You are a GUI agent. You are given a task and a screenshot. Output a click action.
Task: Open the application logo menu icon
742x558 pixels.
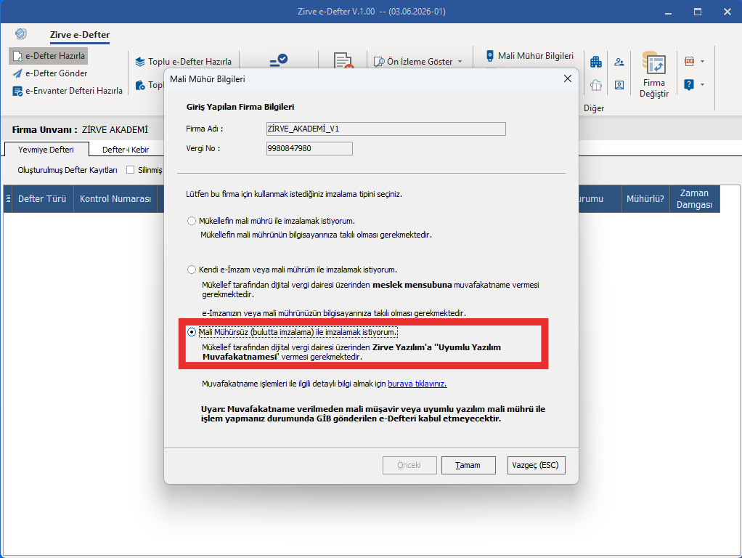pos(21,34)
